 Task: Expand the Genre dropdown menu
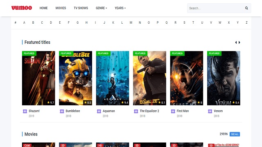(101, 8)
